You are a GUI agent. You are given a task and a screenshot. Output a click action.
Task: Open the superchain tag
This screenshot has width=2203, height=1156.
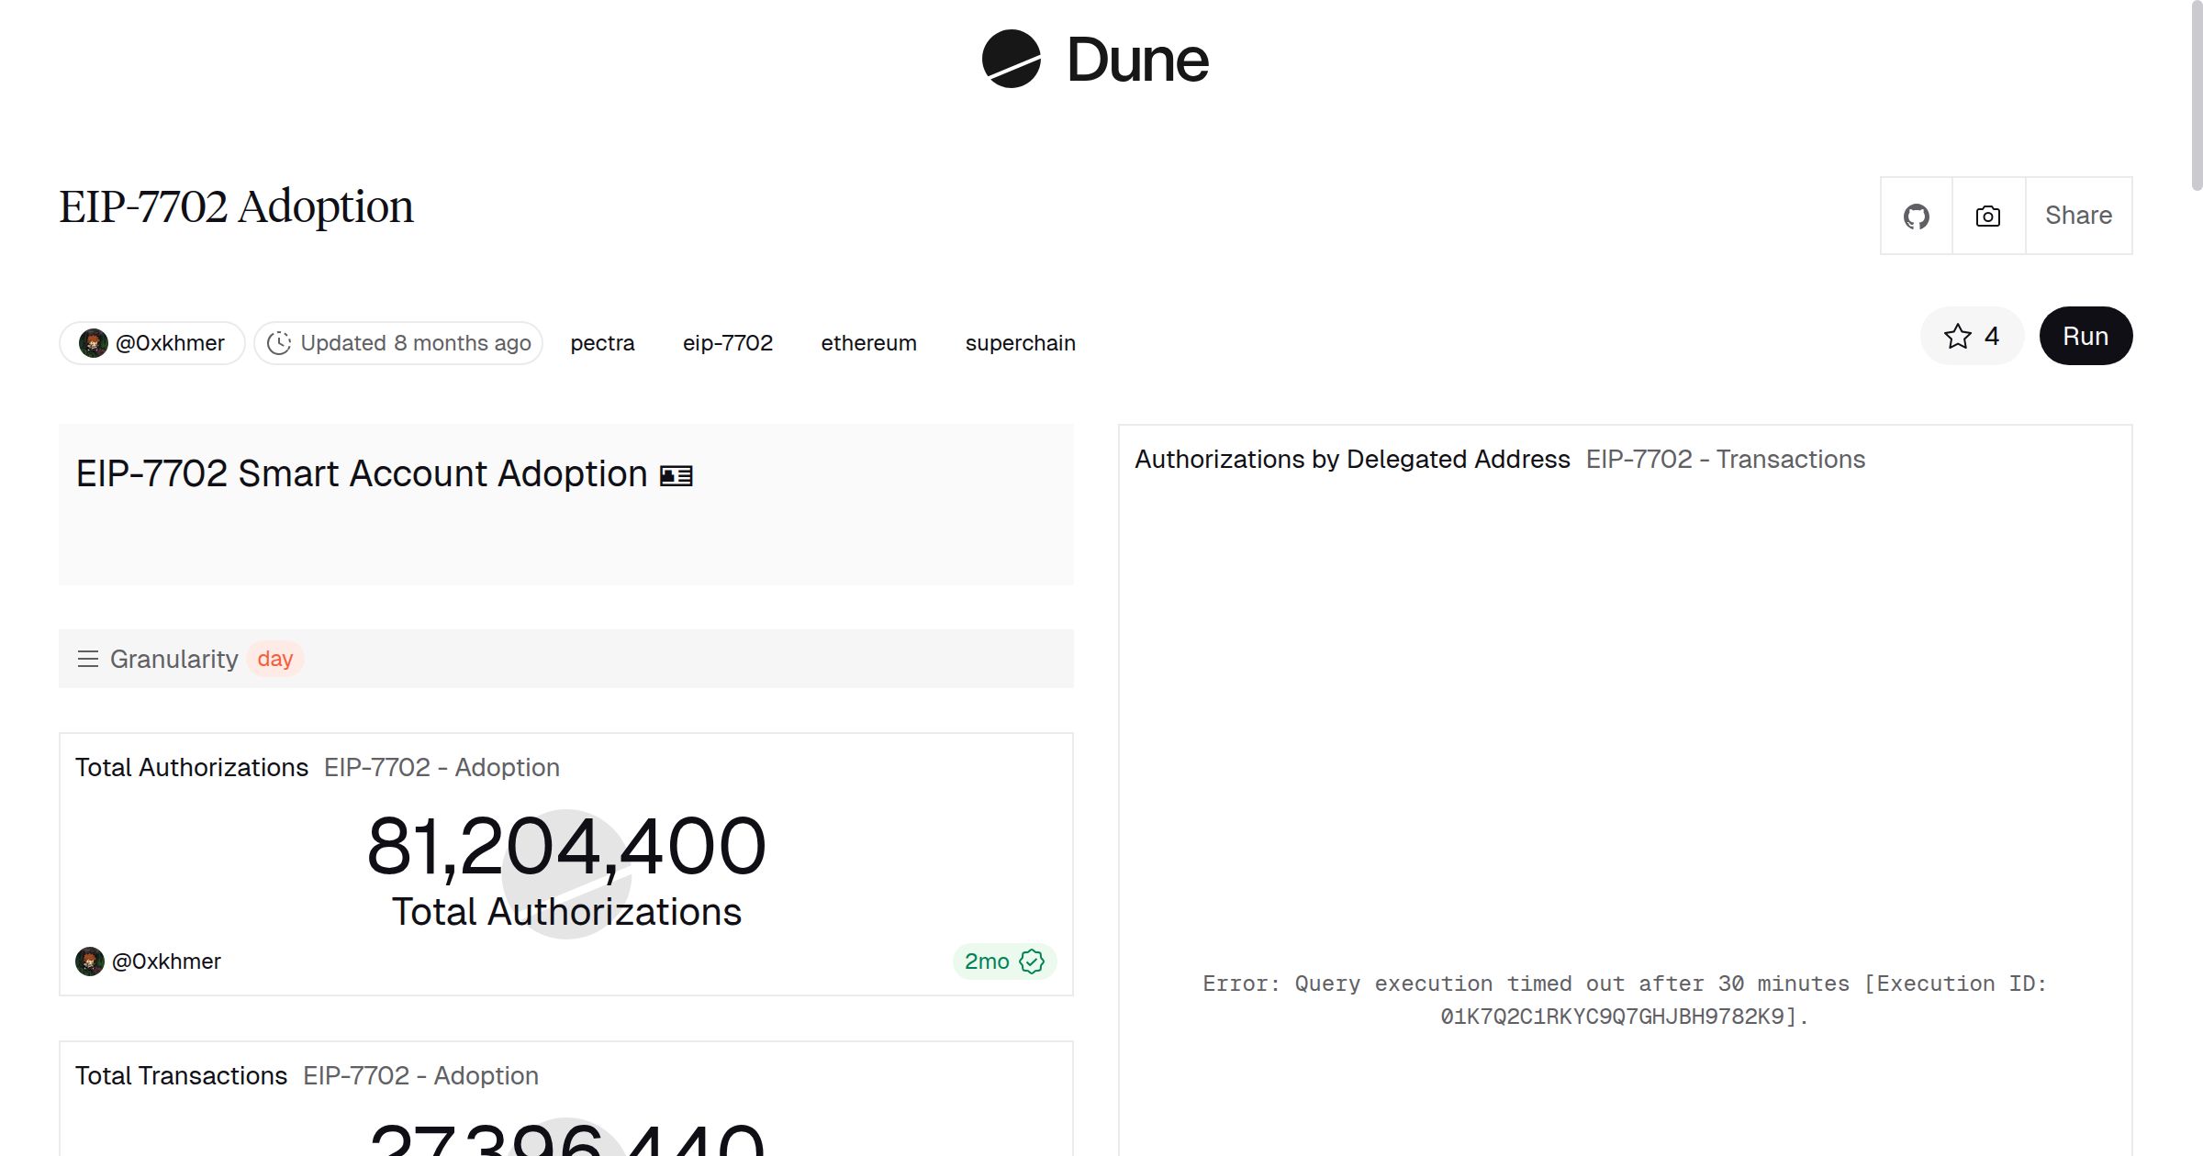[1020, 343]
